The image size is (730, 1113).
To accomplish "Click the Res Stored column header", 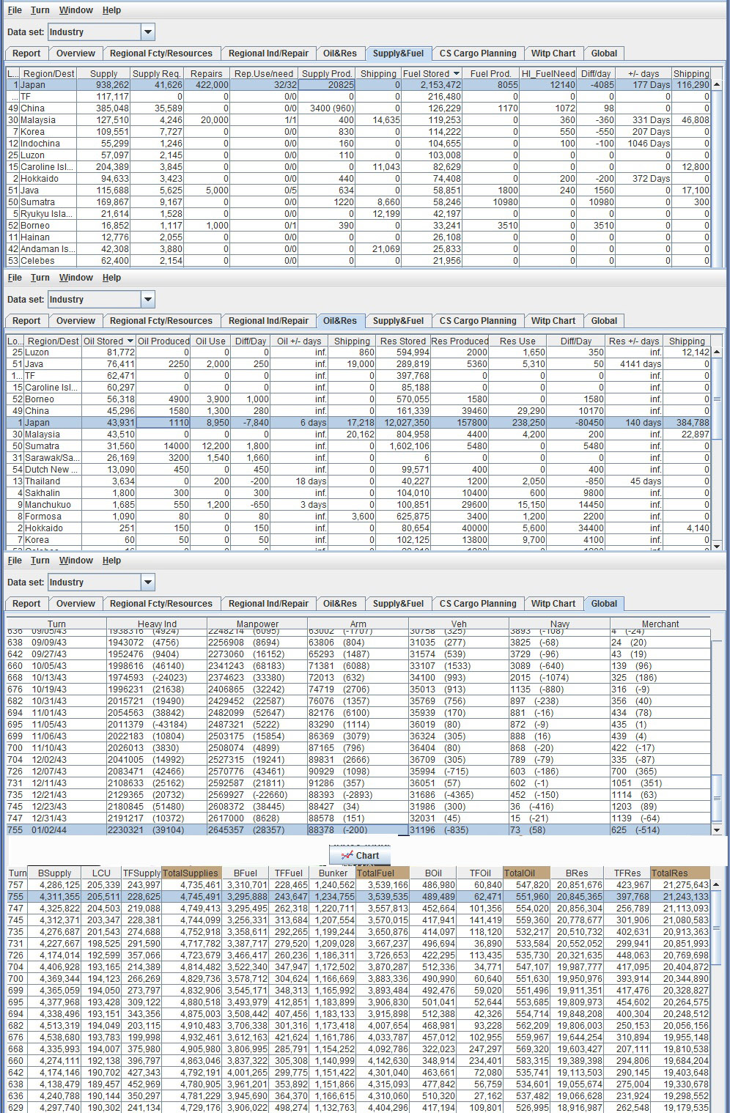I will pos(402,341).
